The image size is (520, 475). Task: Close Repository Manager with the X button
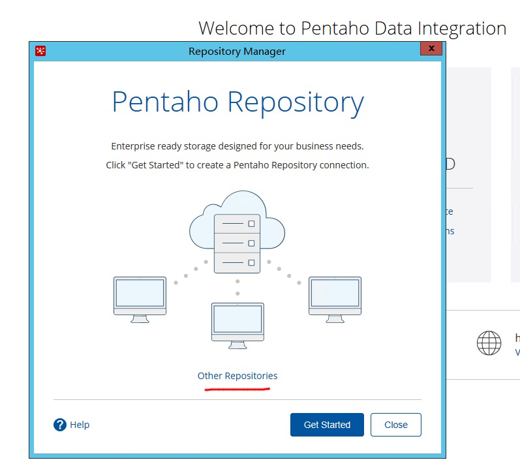[x=431, y=48]
